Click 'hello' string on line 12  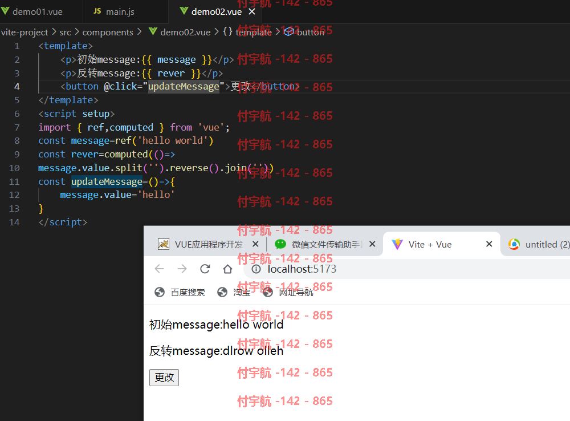coord(156,195)
